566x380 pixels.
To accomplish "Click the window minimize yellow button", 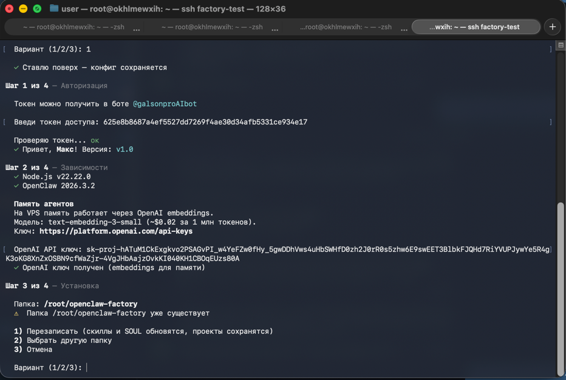I will point(23,8).
